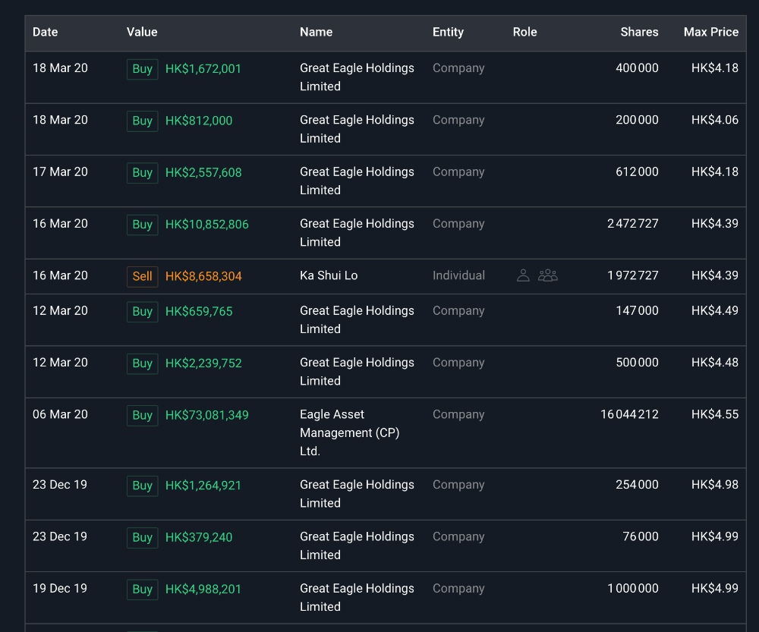The image size is (759, 632).
Task: Click the Role column header
Action: pyautogui.click(x=524, y=32)
